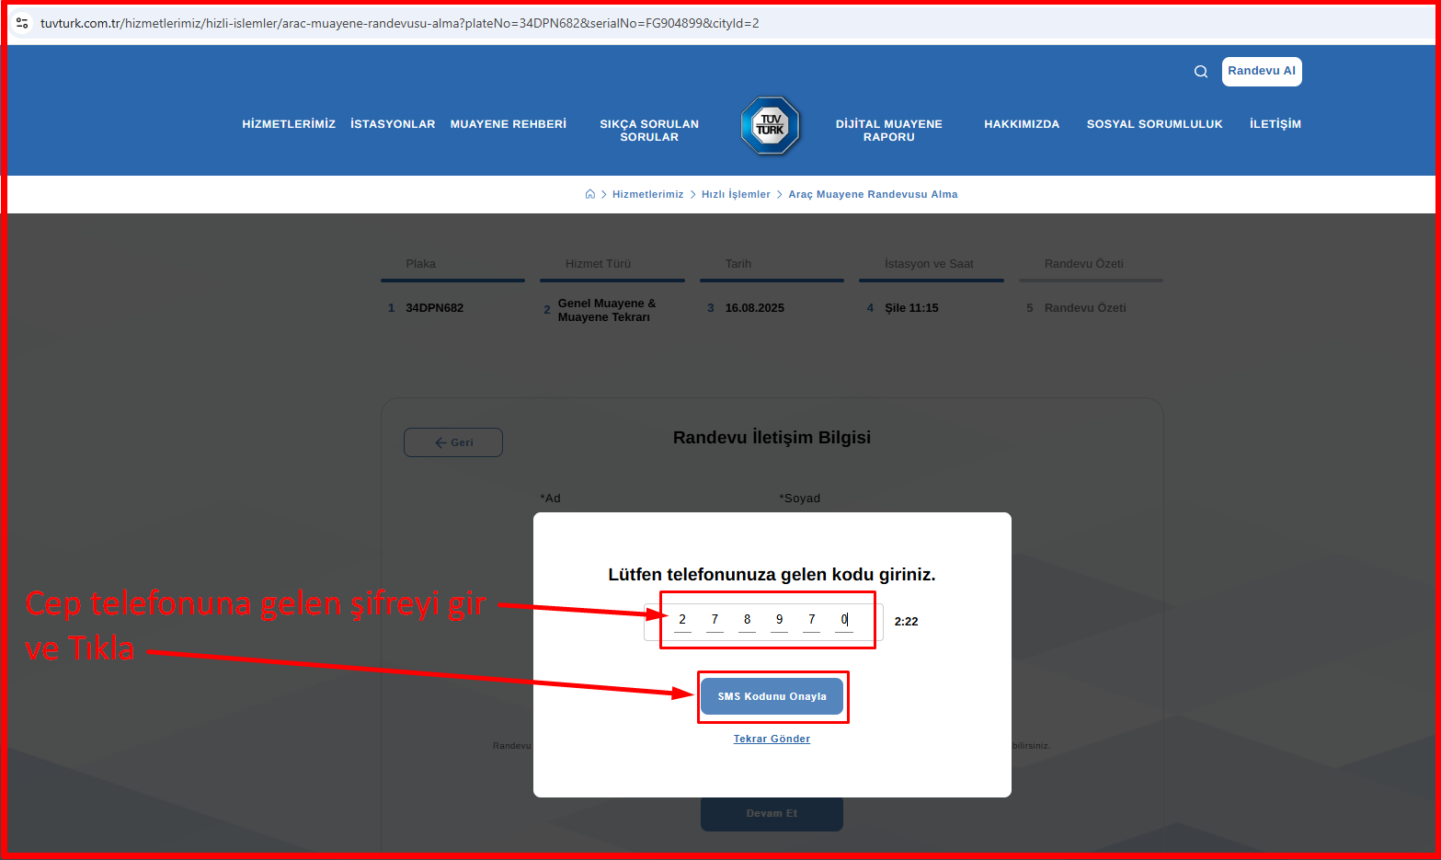Click the Lütfen telefonunuza gelen kodu giriniz text
The width and height of the screenshot is (1441, 860).
point(772,575)
